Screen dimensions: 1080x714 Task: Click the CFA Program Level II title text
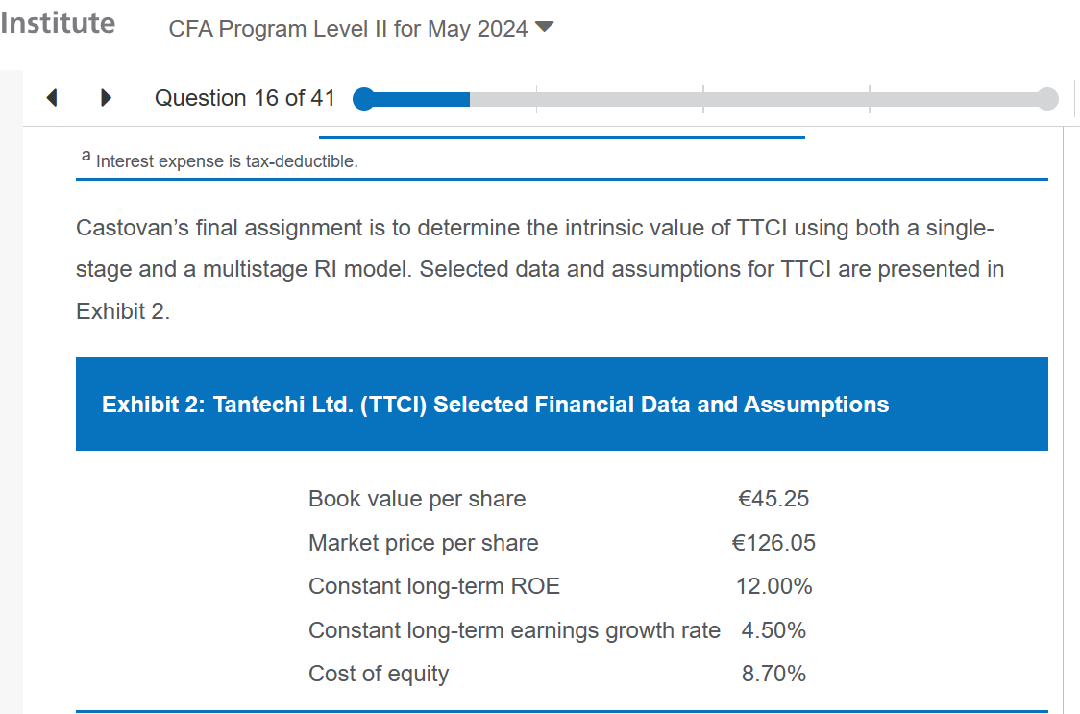[348, 29]
